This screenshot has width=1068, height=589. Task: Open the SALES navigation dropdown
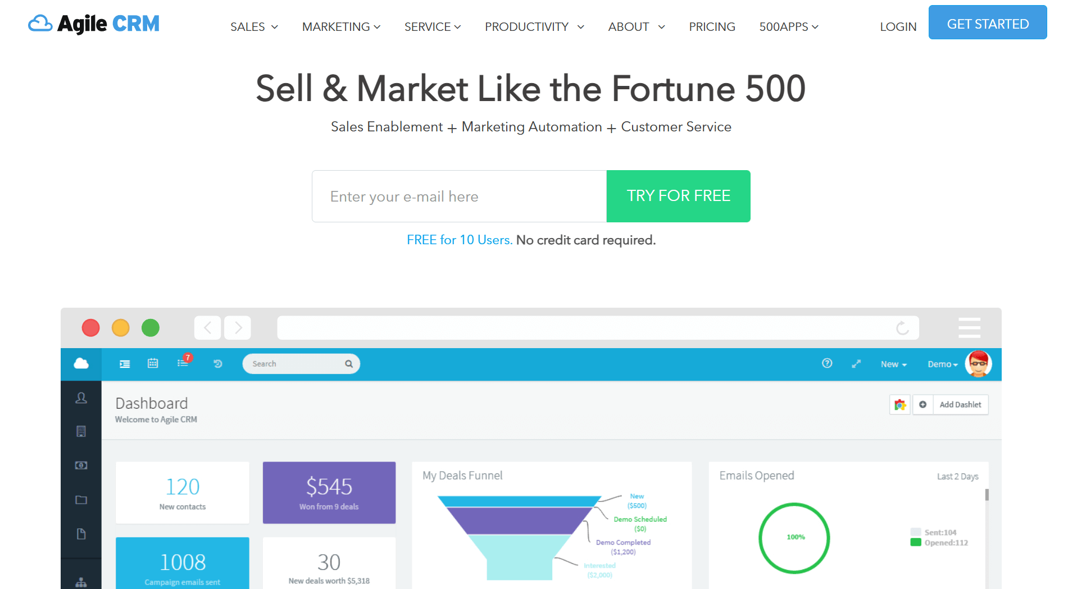coord(254,26)
